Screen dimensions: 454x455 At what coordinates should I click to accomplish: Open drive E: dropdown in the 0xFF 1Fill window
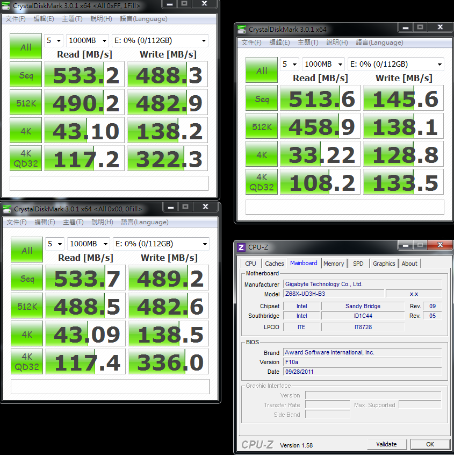pyautogui.click(x=160, y=41)
